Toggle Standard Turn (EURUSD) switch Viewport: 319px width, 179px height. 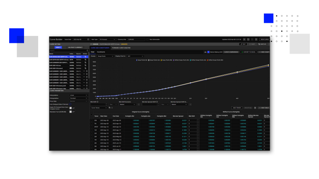tap(71, 112)
